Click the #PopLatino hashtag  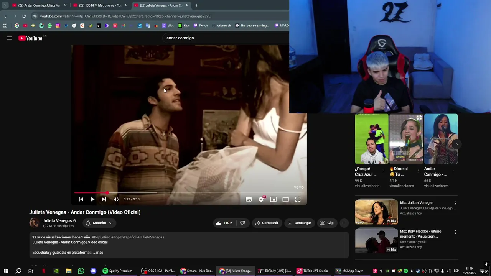(101, 237)
